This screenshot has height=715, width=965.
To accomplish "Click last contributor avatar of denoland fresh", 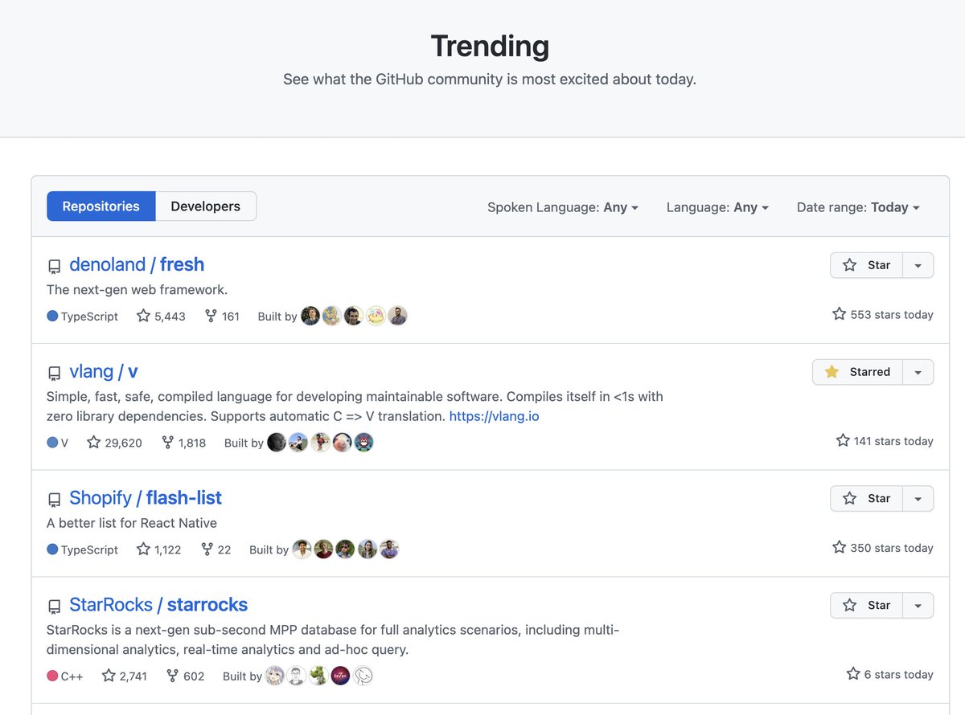I will [397, 316].
